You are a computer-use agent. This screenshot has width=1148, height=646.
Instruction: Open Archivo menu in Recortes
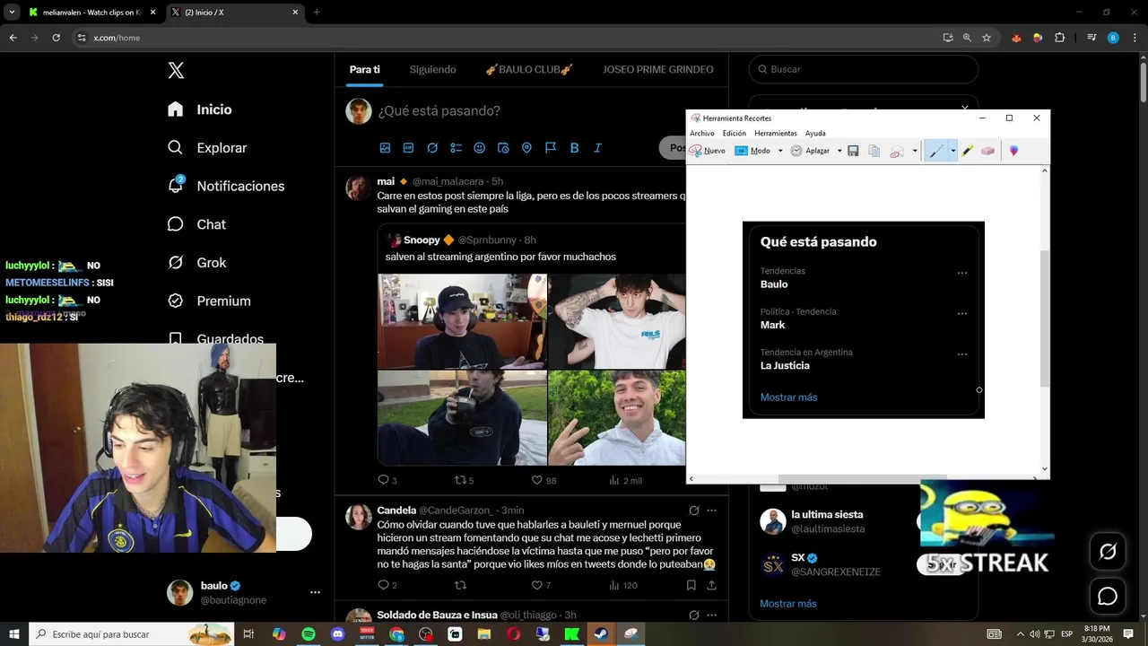point(702,133)
